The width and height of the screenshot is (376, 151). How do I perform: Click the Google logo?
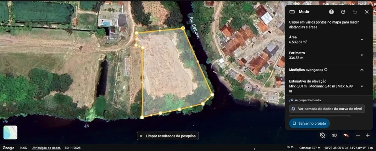[8, 148]
